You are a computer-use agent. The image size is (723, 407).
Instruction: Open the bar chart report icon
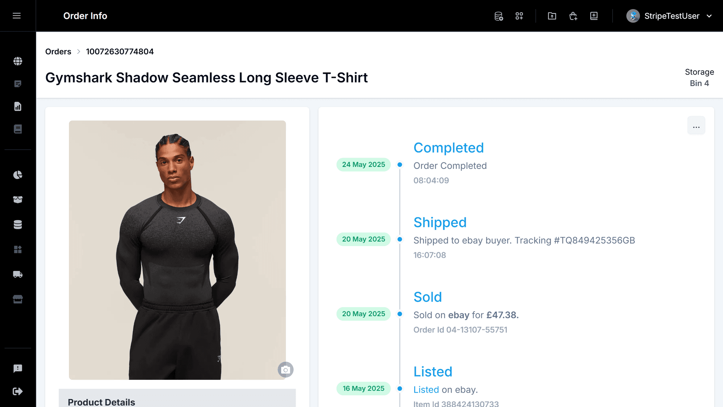click(x=18, y=106)
